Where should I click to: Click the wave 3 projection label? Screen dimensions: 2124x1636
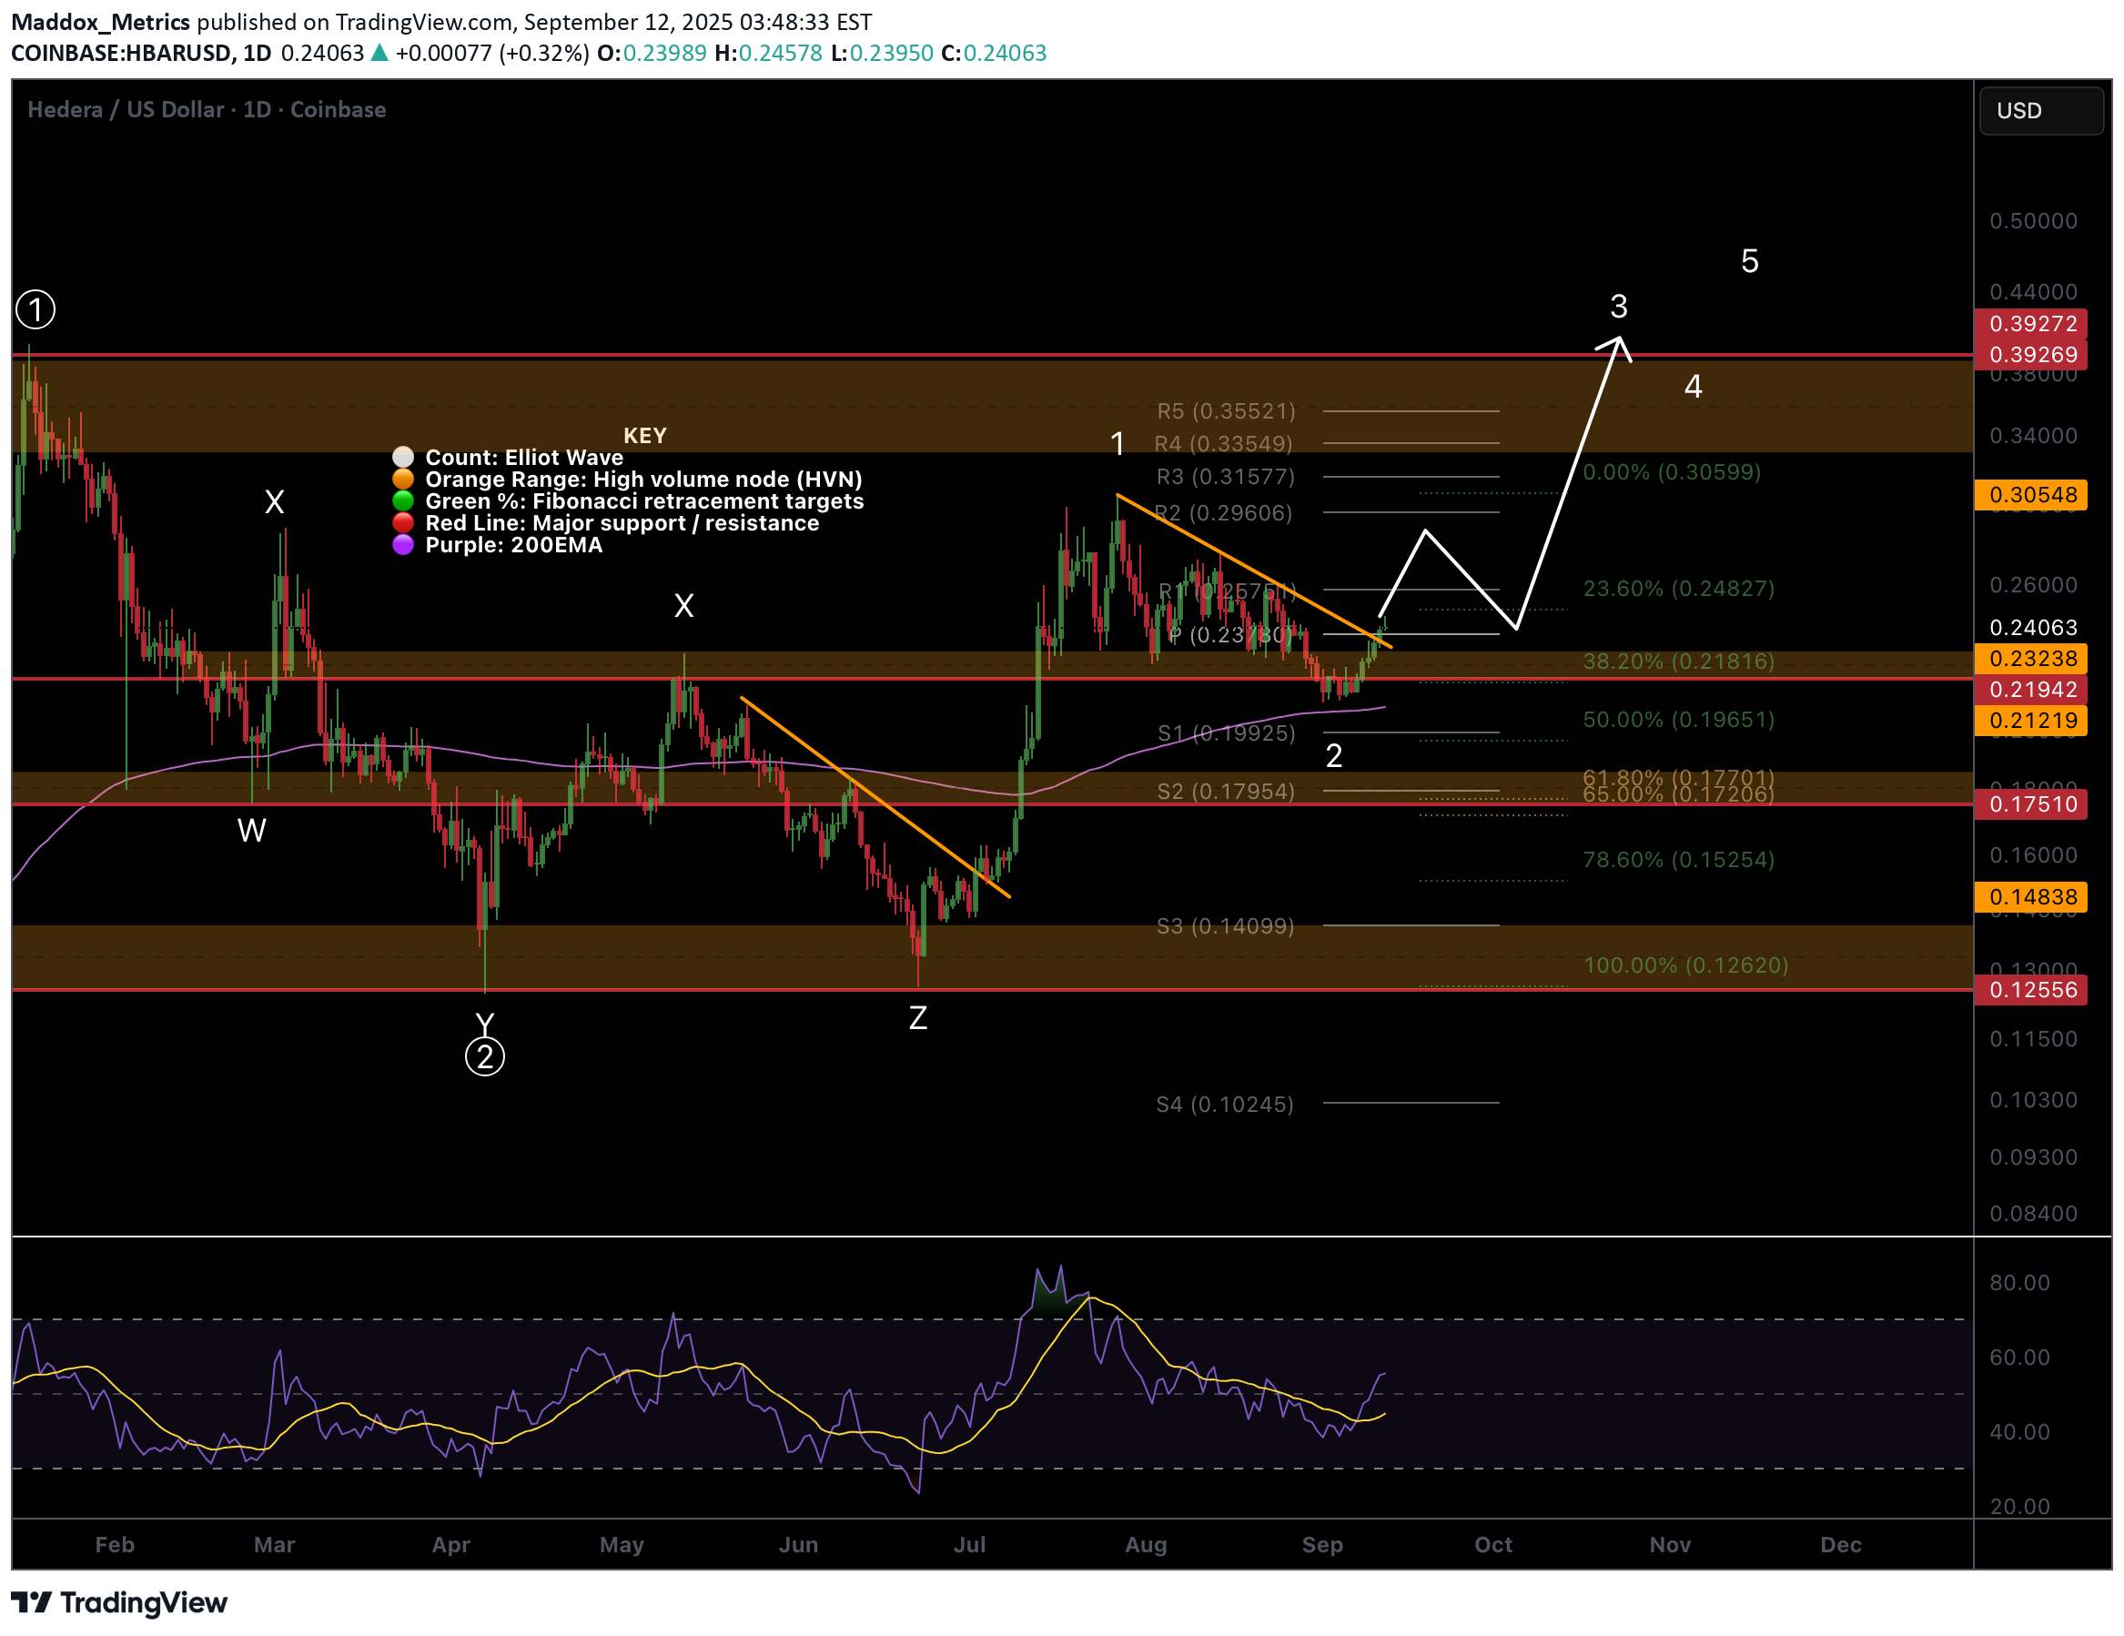[1618, 308]
